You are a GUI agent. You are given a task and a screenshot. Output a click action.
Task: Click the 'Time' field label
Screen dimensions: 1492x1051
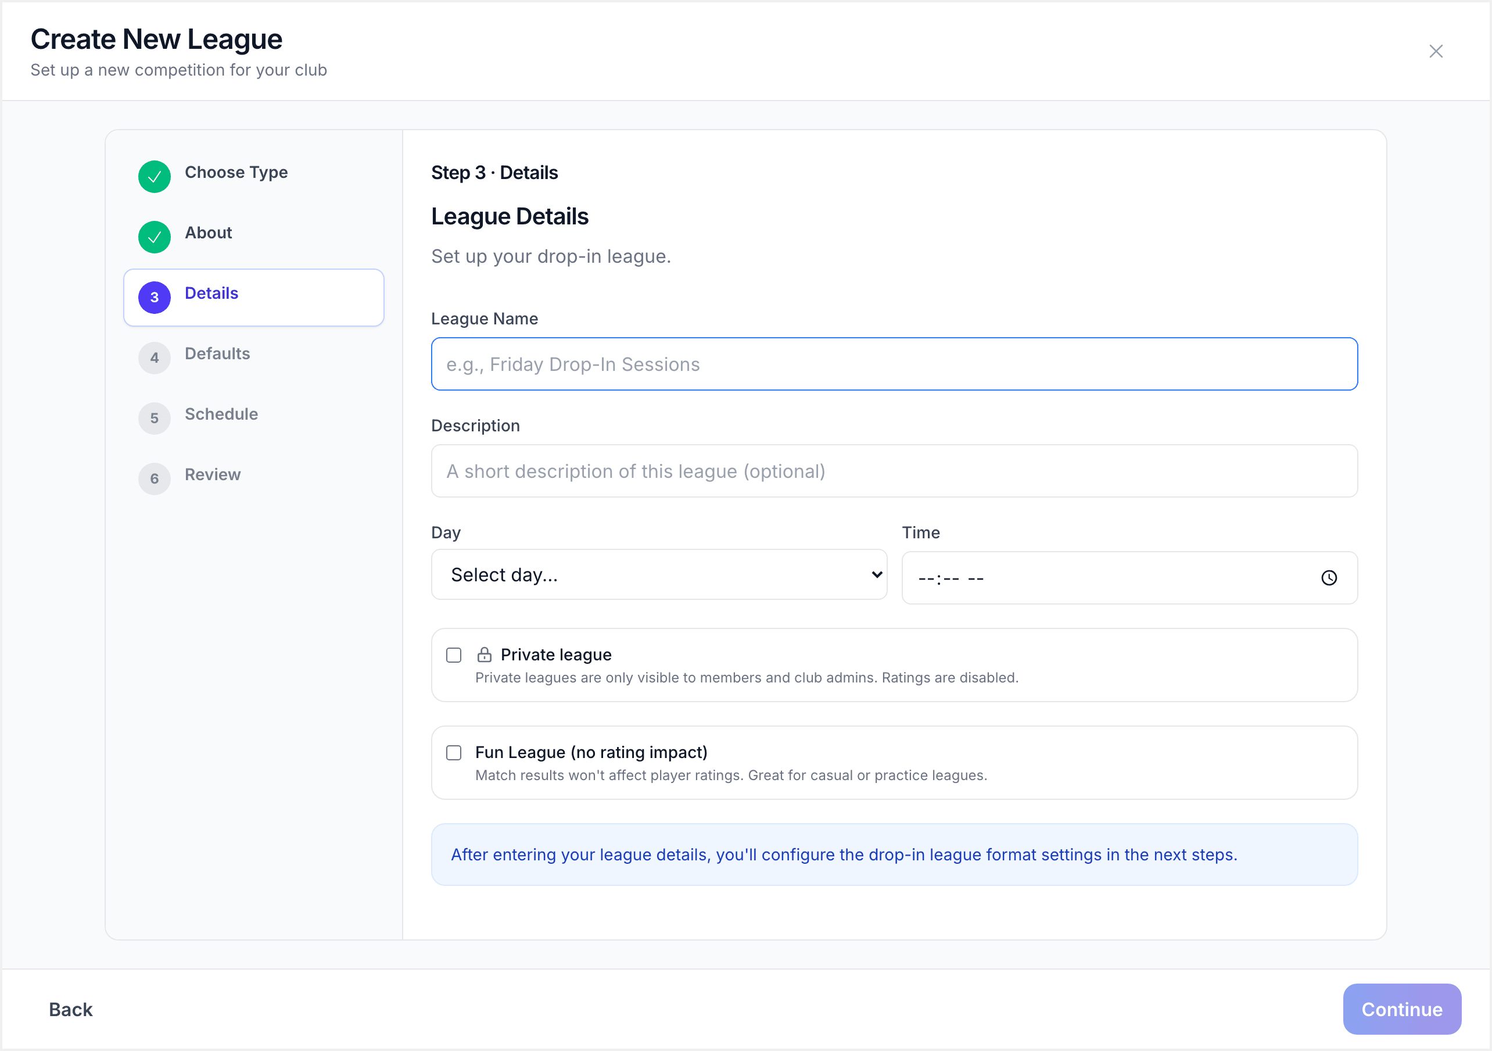pos(921,532)
